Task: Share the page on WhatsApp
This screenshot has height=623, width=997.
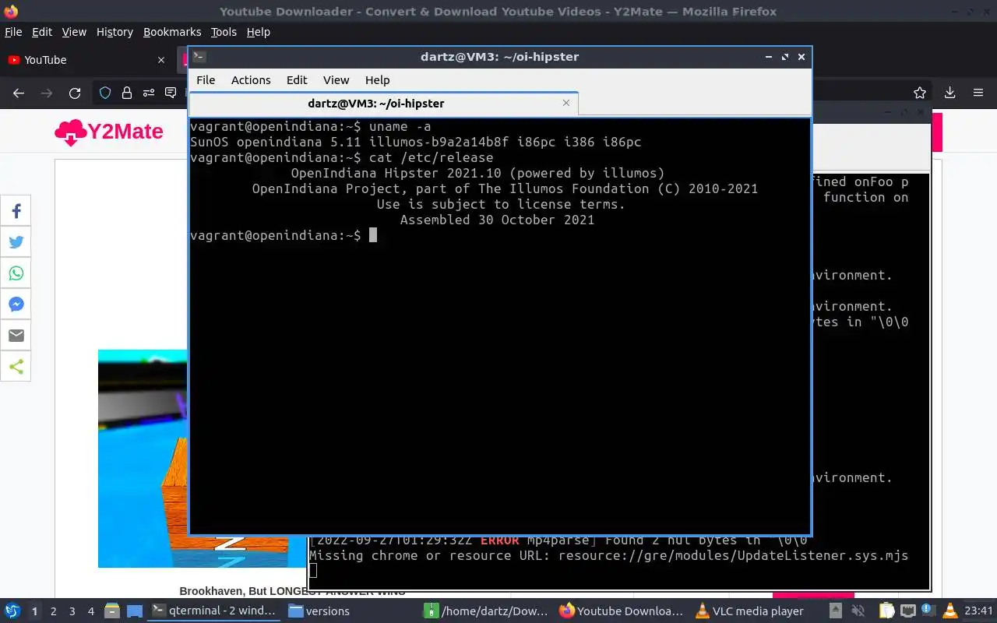Action: pyautogui.click(x=16, y=273)
